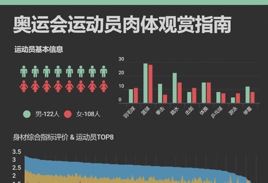
Task: Click the first green male figure icon
Action: (x=24, y=71)
